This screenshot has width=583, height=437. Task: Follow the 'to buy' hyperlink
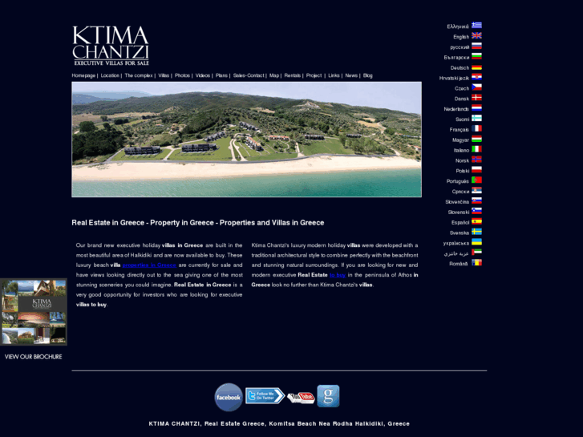[338, 275]
